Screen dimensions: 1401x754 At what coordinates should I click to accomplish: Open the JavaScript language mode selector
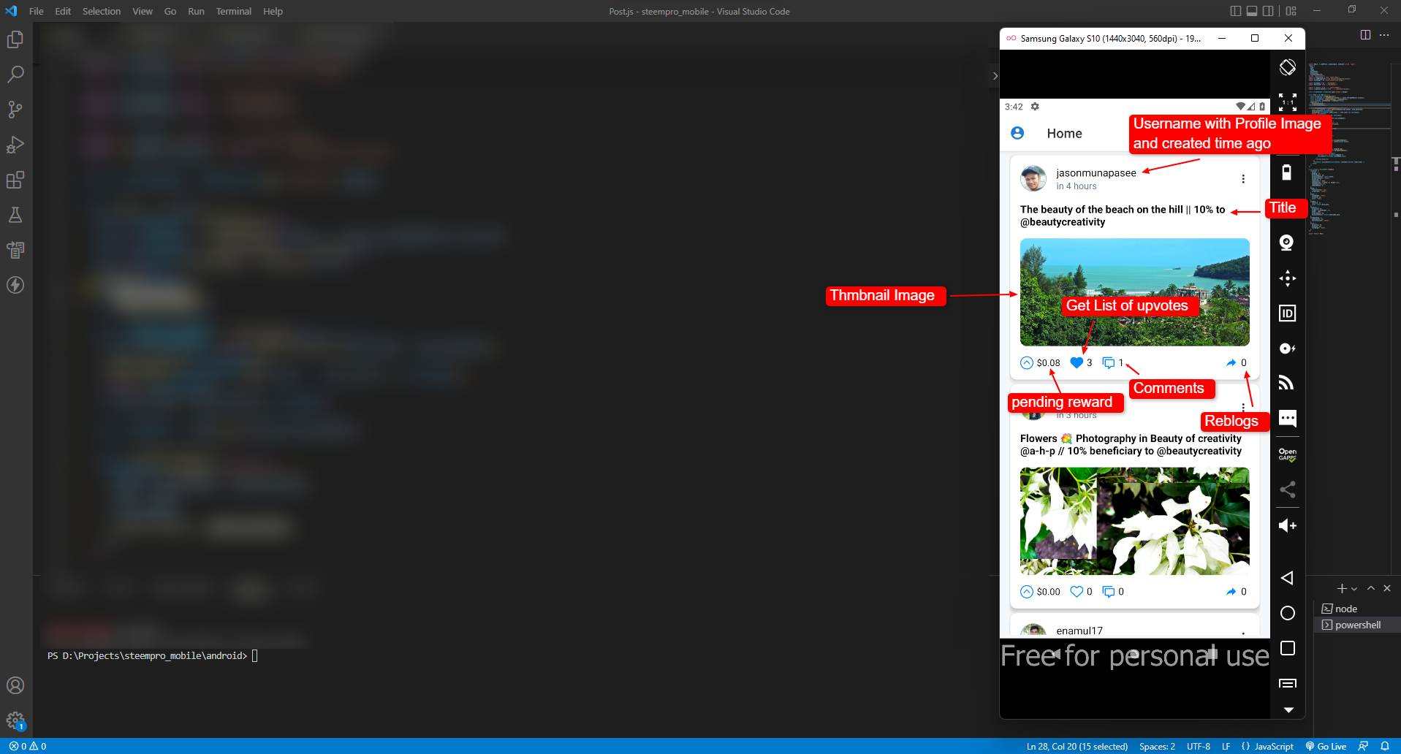point(1274,747)
